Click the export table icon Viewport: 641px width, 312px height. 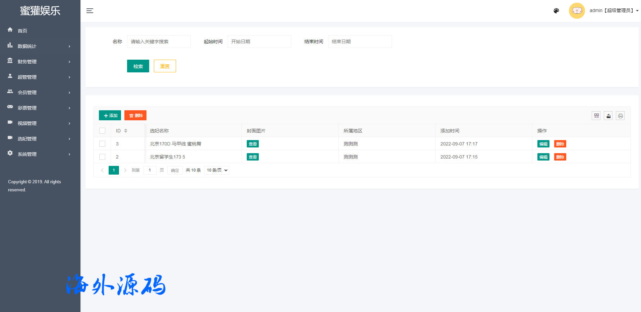(608, 116)
